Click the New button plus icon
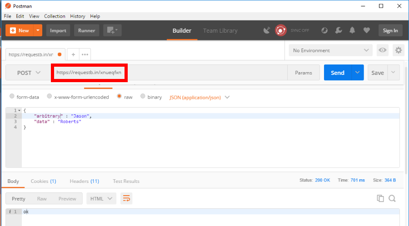409x226 pixels. tap(13, 30)
